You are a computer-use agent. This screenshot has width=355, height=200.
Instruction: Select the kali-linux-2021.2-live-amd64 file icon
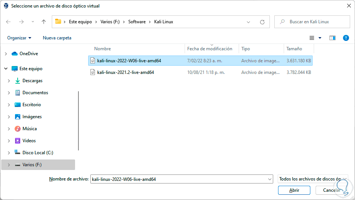click(93, 72)
